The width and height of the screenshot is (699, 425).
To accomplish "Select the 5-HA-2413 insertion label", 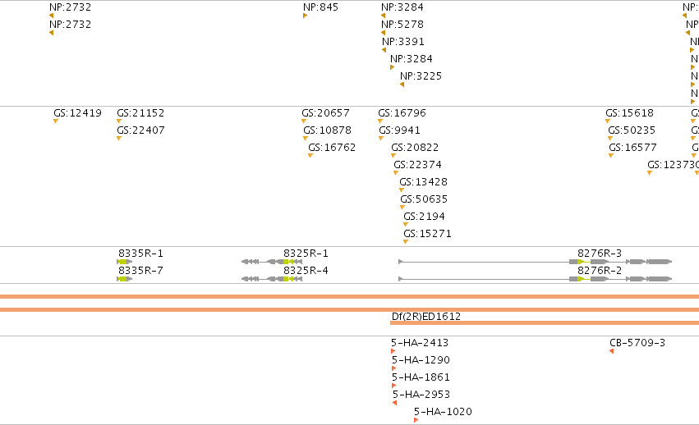I will tap(420, 343).
